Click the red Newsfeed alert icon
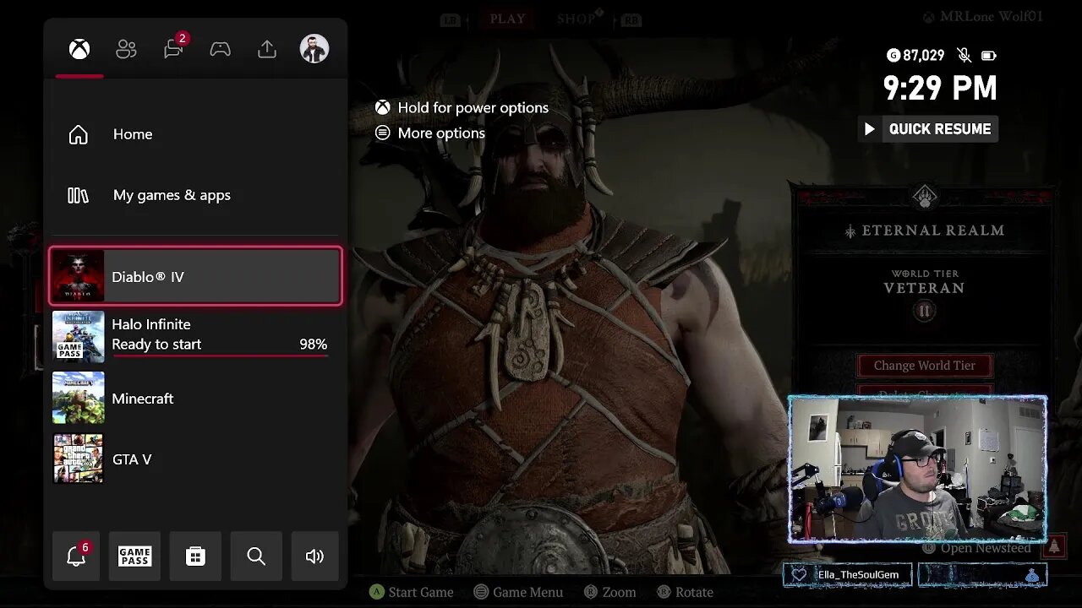This screenshot has height=608, width=1082. pos(1054,547)
